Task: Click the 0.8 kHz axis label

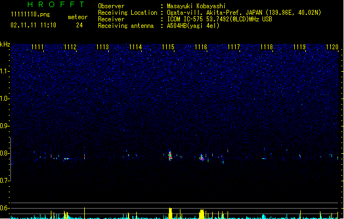Action: 4,153
